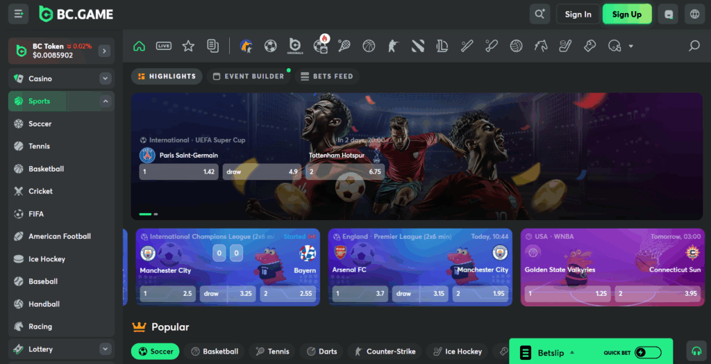Click the Sign Up button
The image size is (711, 364).
(627, 14)
